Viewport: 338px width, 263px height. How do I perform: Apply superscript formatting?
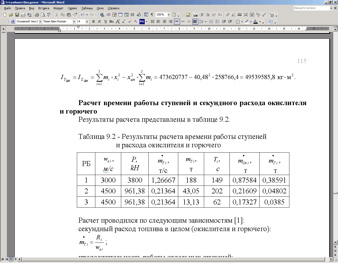click(x=130, y=21)
